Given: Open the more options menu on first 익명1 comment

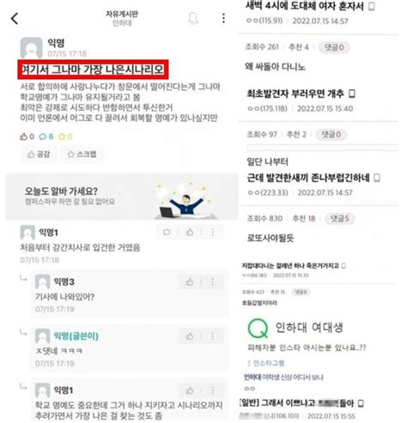Looking at the screenshot, I should (213, 233).
